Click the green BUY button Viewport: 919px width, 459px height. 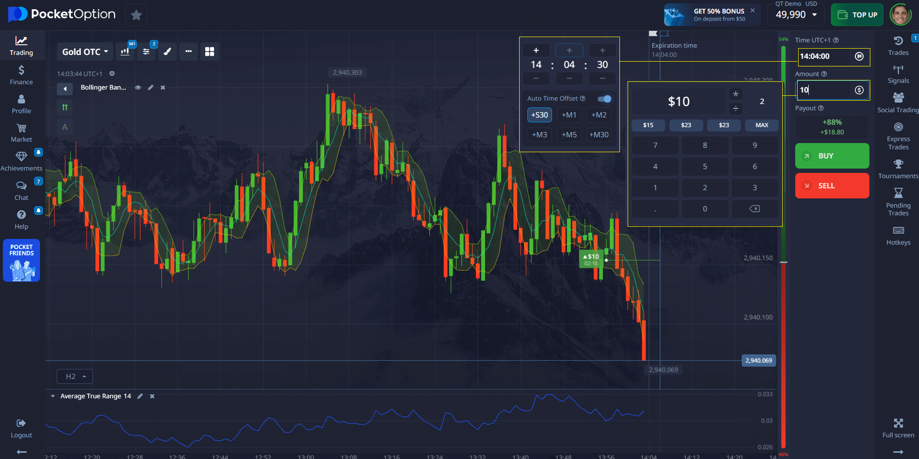click(832, 156)
